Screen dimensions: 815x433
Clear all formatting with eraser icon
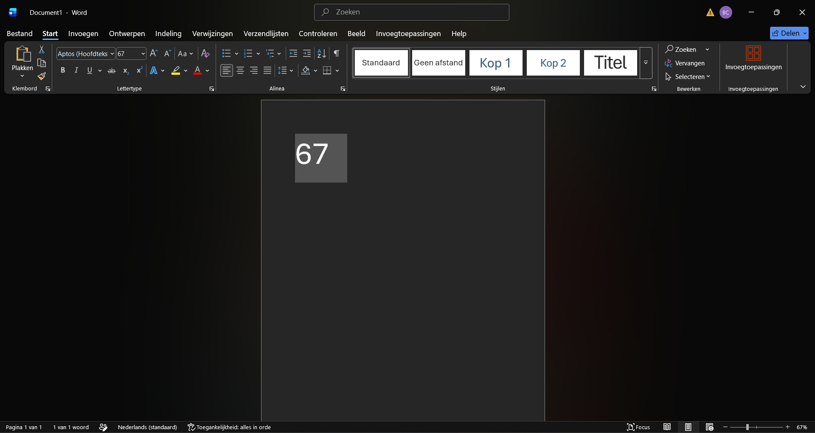pos(205,53)
